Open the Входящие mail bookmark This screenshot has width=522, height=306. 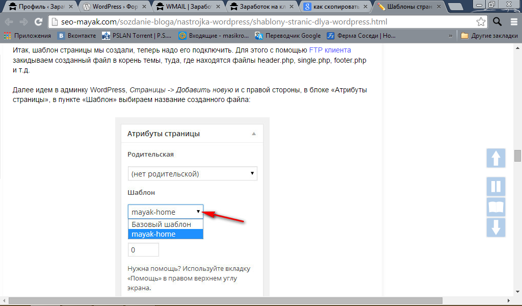coord(214,36)
